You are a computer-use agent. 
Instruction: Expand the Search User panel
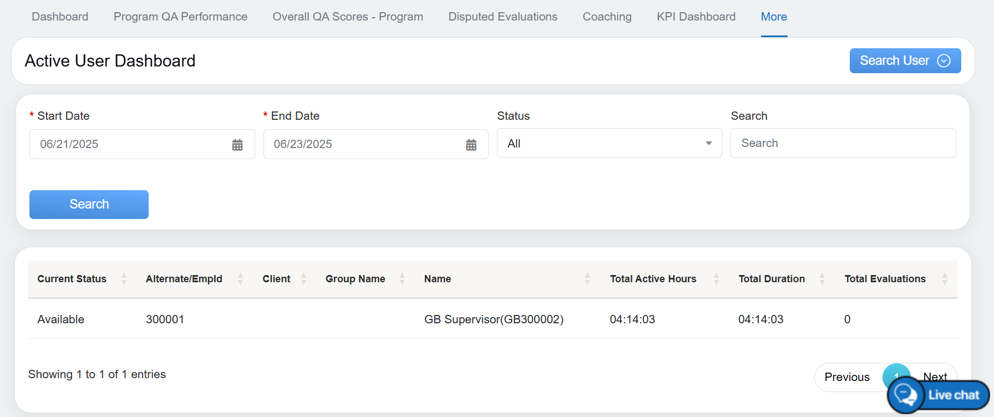point(905,60)
